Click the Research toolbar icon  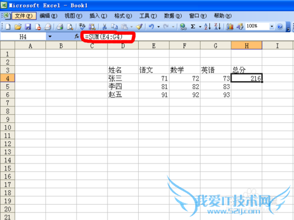(92, 26)
